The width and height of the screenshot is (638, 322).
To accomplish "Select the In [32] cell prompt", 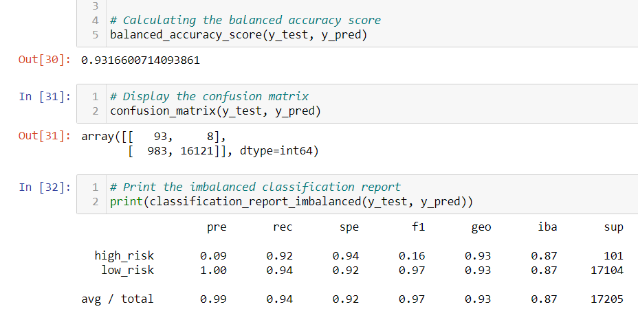I will (45, 187).
